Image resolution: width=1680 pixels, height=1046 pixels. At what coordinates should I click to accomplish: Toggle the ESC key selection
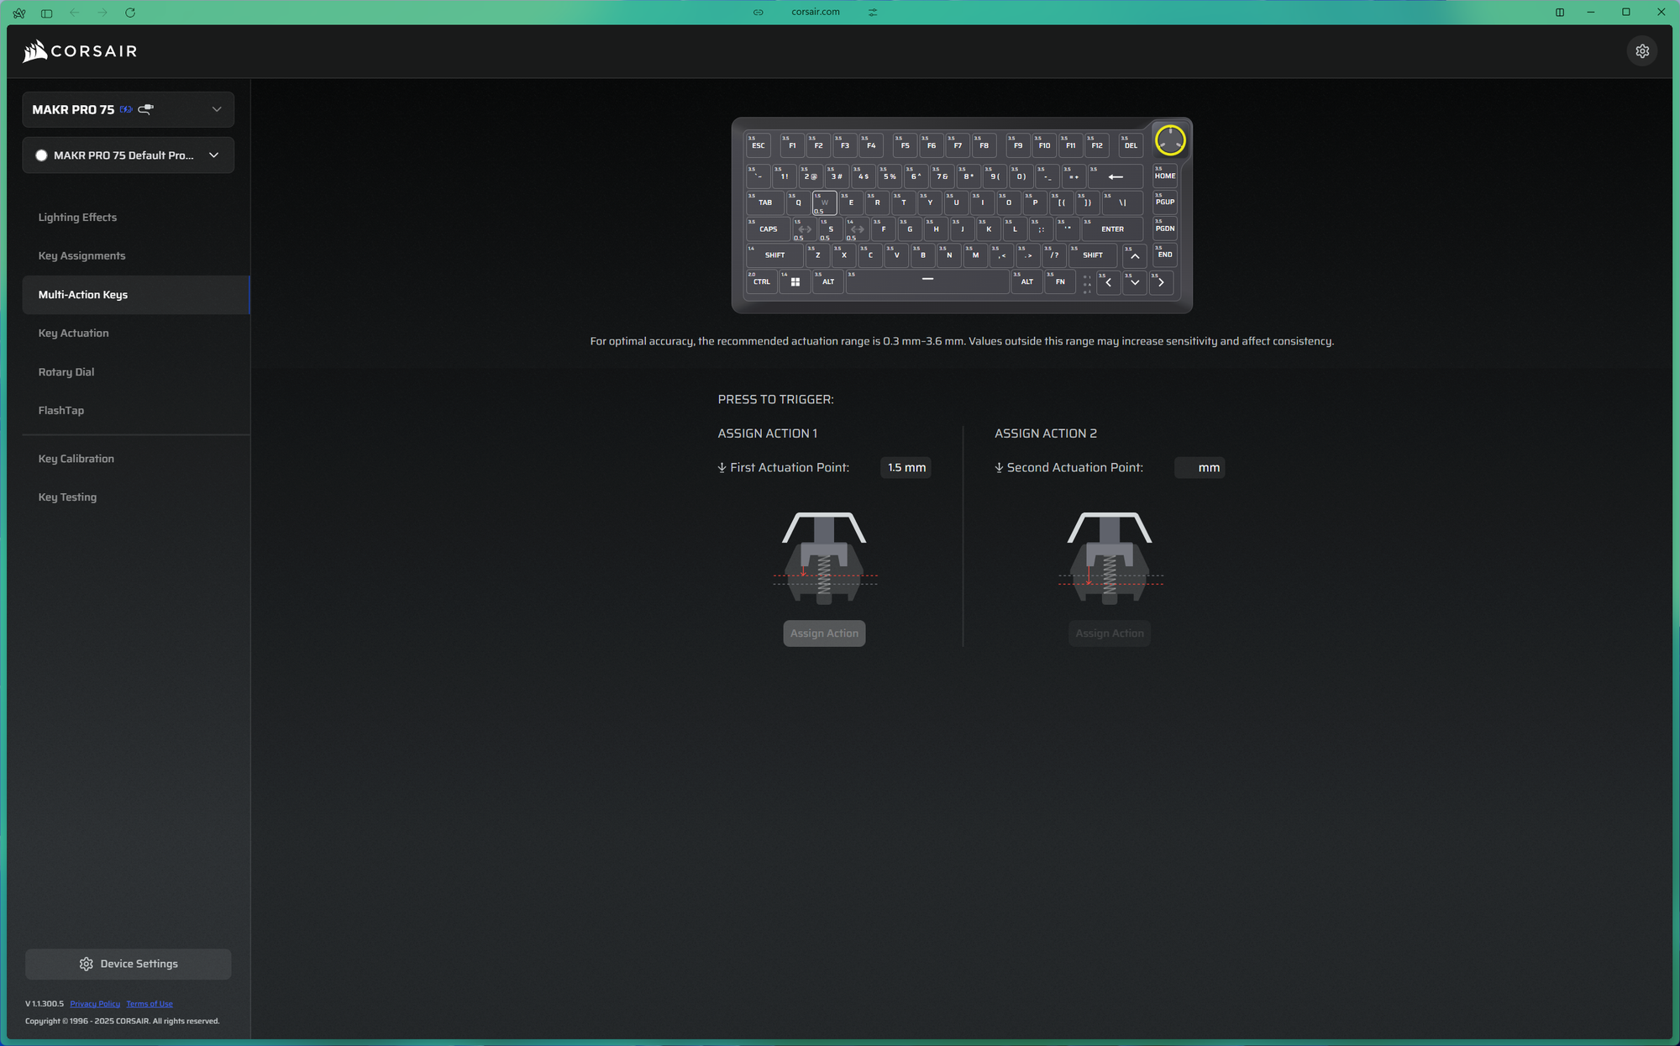[758, 145]
